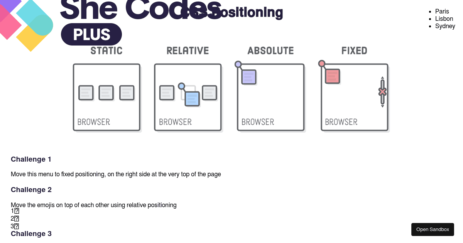Click the pink sticky note in the FIXED diagram

pos(332,76)
